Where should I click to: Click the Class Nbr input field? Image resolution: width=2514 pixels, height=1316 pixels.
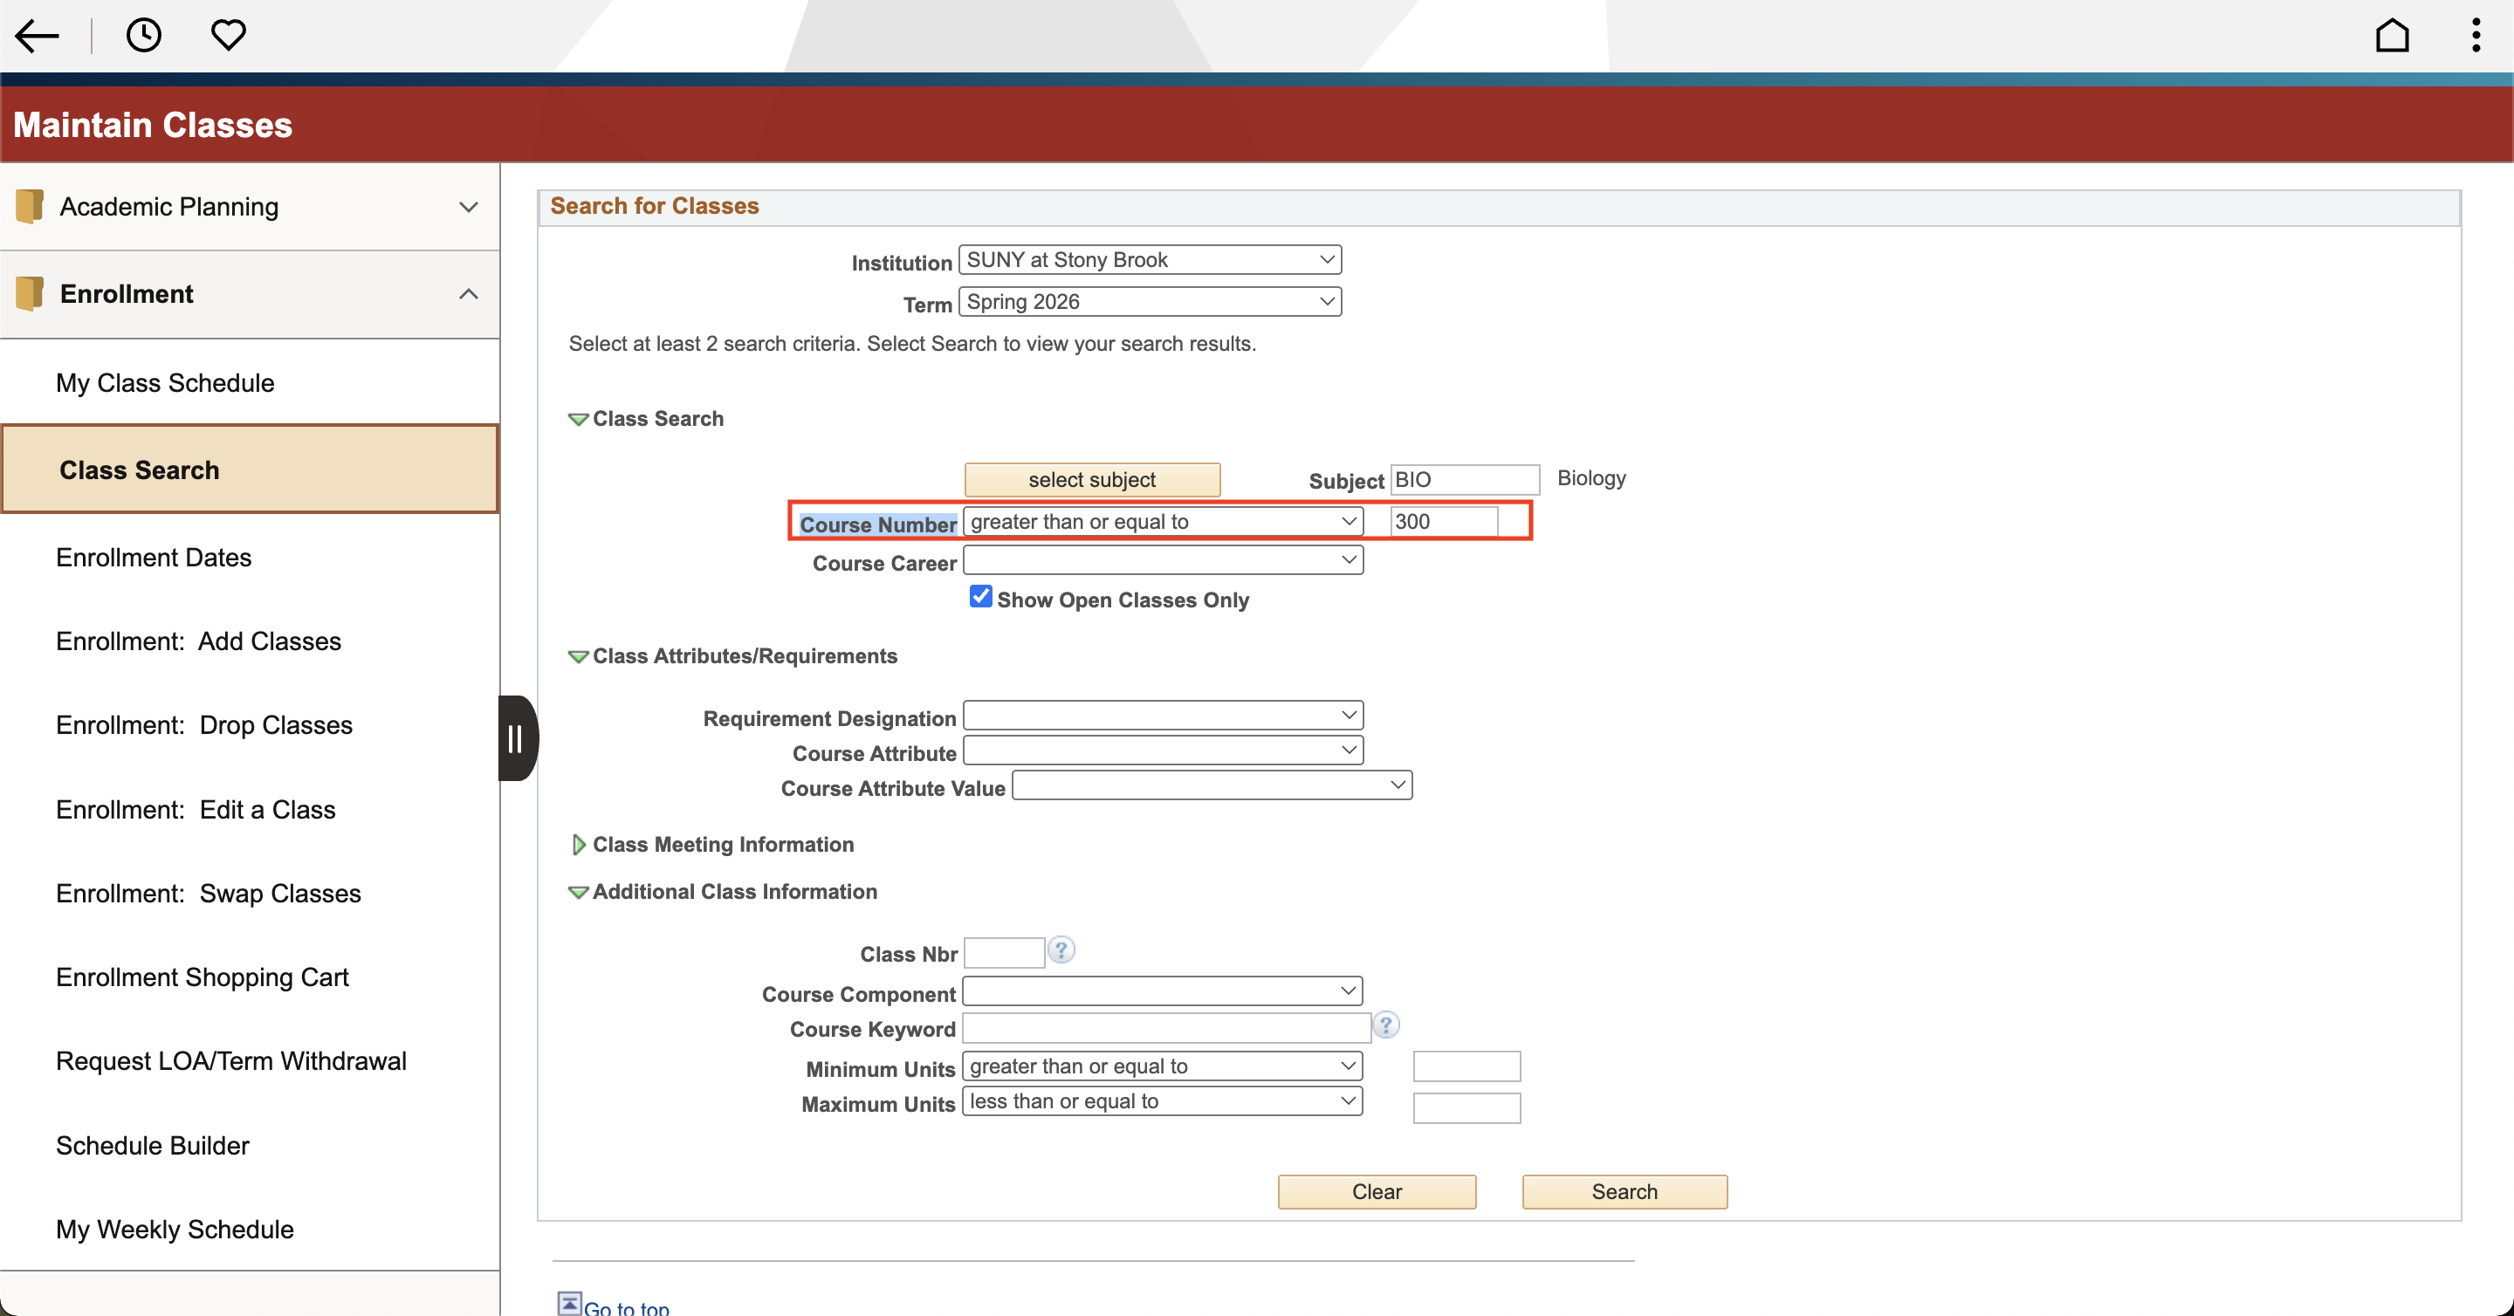click(x=1004, y=952)
